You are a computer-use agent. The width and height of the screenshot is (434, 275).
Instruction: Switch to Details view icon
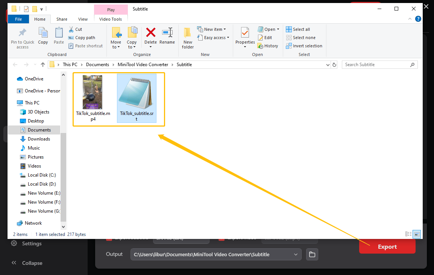pos(408,234)
